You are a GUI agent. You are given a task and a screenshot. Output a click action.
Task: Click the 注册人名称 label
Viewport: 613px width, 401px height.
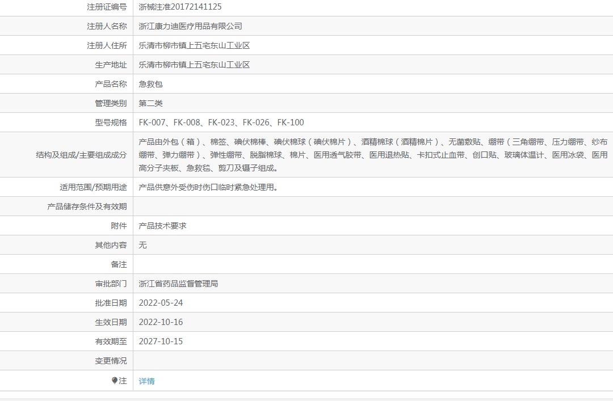tap(107, 26)
